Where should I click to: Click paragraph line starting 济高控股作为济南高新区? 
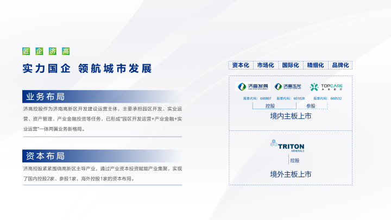coord(103,109)
